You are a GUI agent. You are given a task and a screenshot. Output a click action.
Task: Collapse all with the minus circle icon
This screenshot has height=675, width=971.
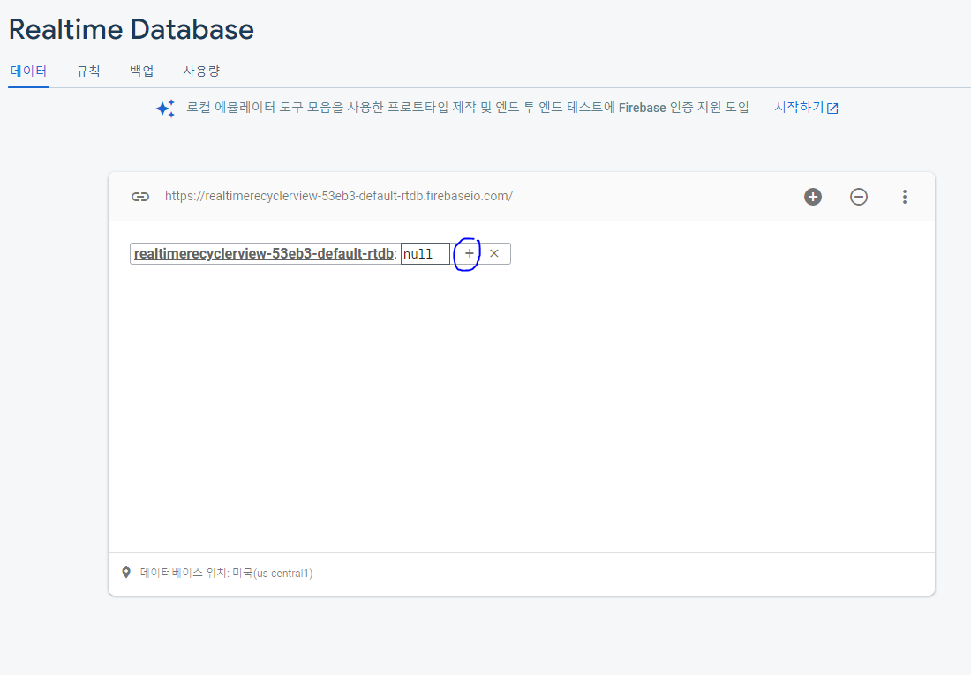tap(858, 197)
